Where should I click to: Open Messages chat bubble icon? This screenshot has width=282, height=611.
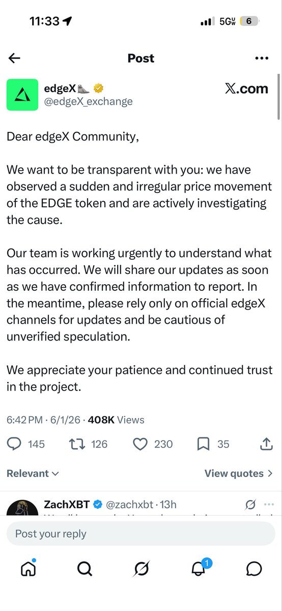click(x=254, y=568)
